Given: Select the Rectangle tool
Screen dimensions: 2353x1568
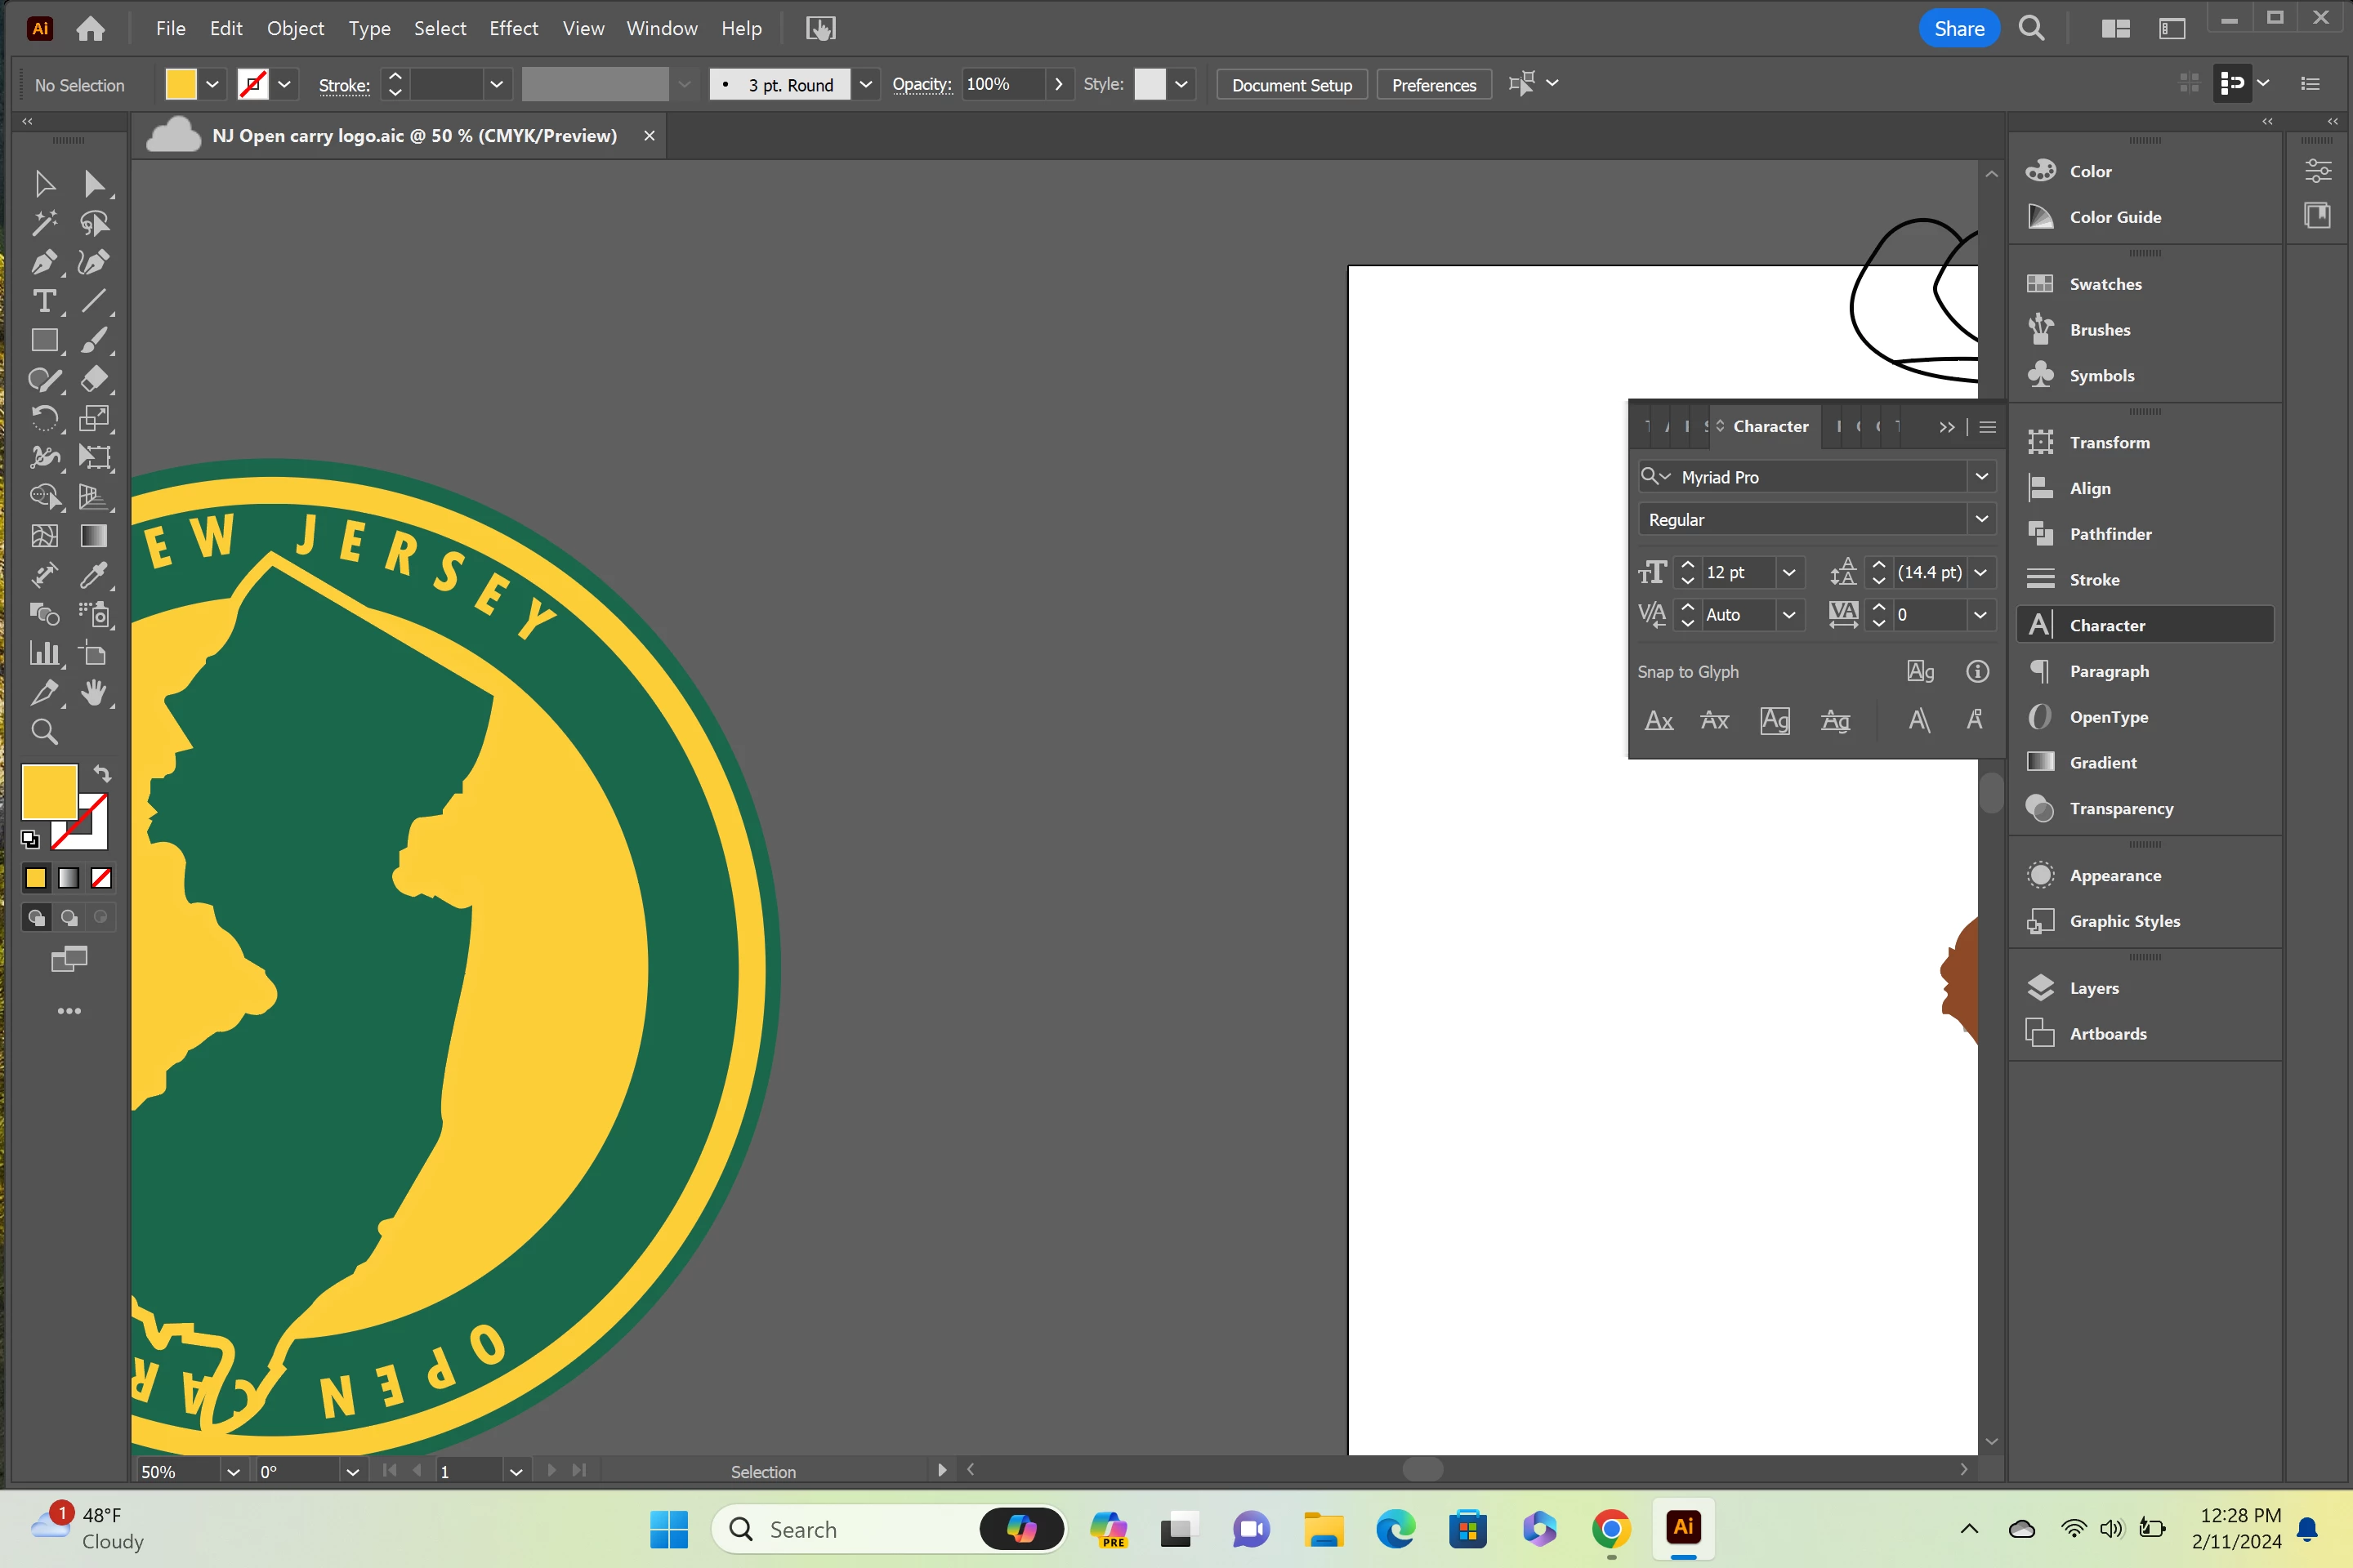Looking at the screenshot, I should click(x=43, y=340).
